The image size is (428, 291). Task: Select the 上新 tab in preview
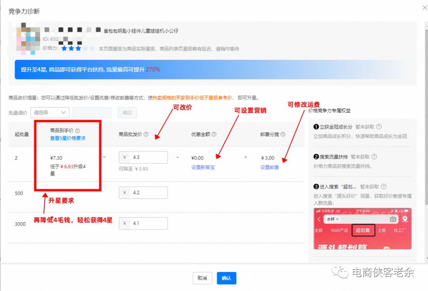pyautogui.click(x=382, y=230)
